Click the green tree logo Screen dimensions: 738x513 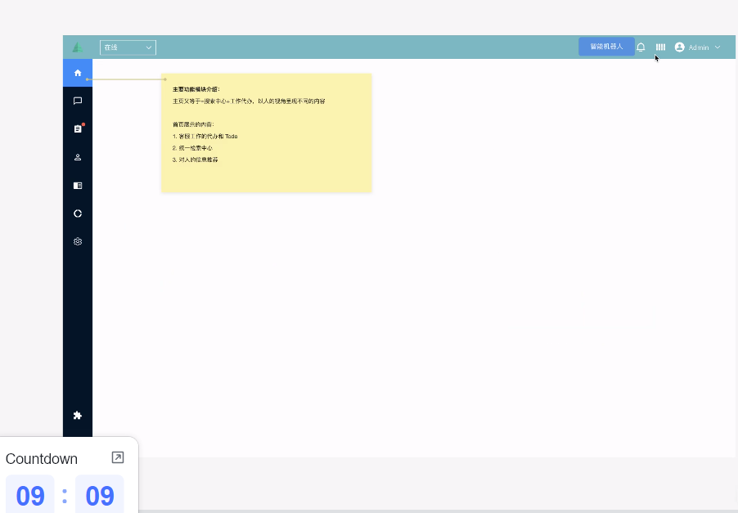point(78,47)
